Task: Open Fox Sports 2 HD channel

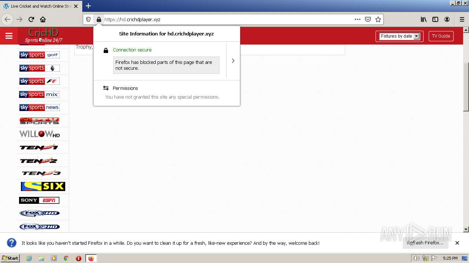Action: coord(39,226)
